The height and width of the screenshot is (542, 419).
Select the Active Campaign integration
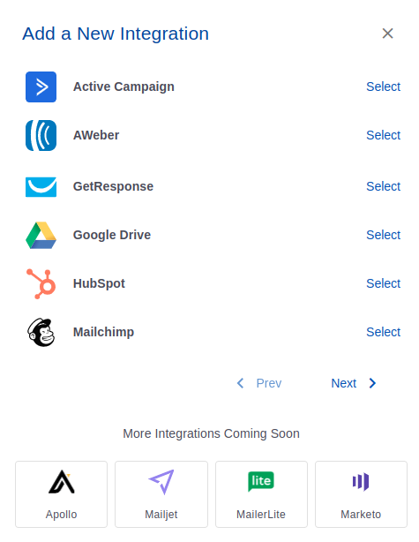383,87
